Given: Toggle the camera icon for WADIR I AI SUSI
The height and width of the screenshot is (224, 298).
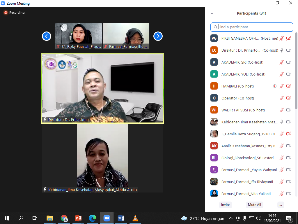Looking at the screenshot, I should [x=289, y=110].
